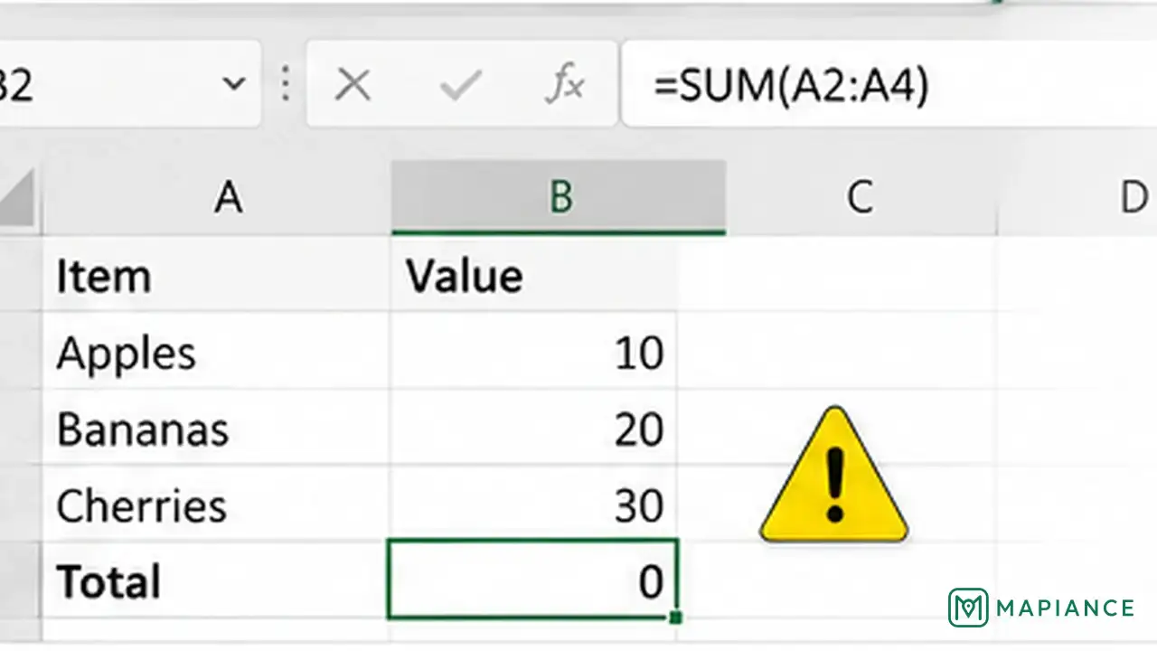The height and width of the screenshot is (651, 1157).
Task: Select the cell containing 10
Action: [x=533, y=352]
